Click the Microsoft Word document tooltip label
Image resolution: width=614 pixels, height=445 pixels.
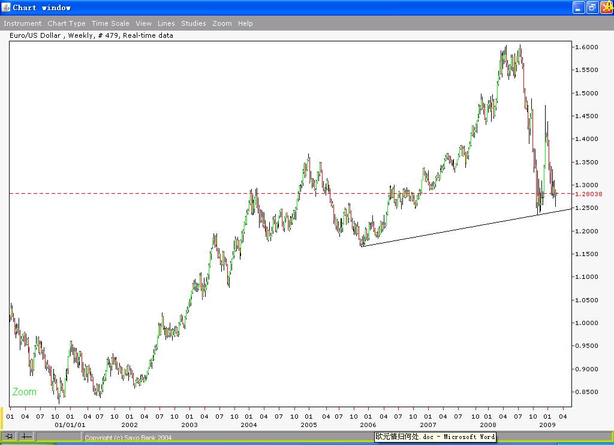click(435, 437)
